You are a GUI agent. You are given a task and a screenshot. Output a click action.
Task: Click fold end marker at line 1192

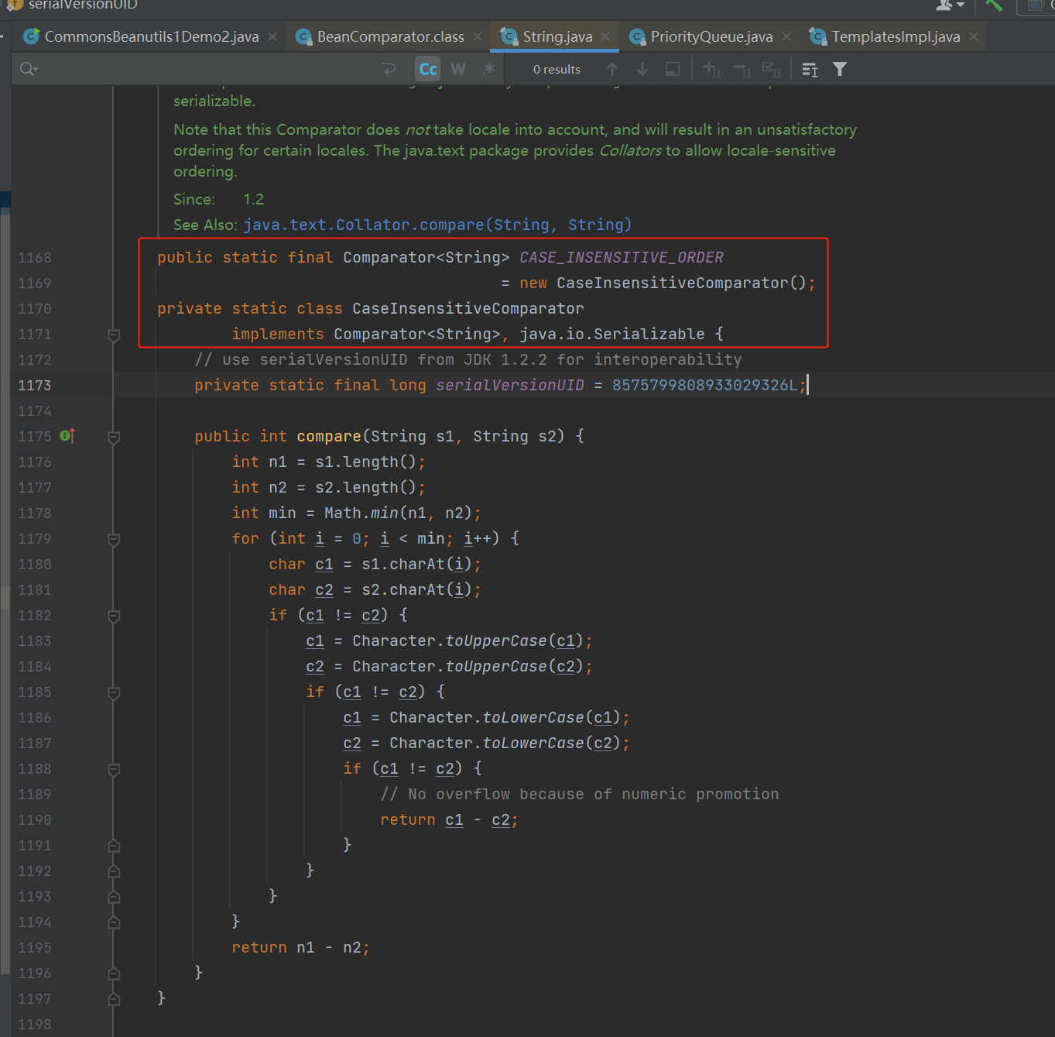click(x=114, y=870)
